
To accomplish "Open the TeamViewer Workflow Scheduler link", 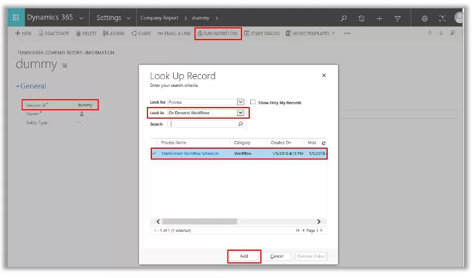I will [190, 153].
